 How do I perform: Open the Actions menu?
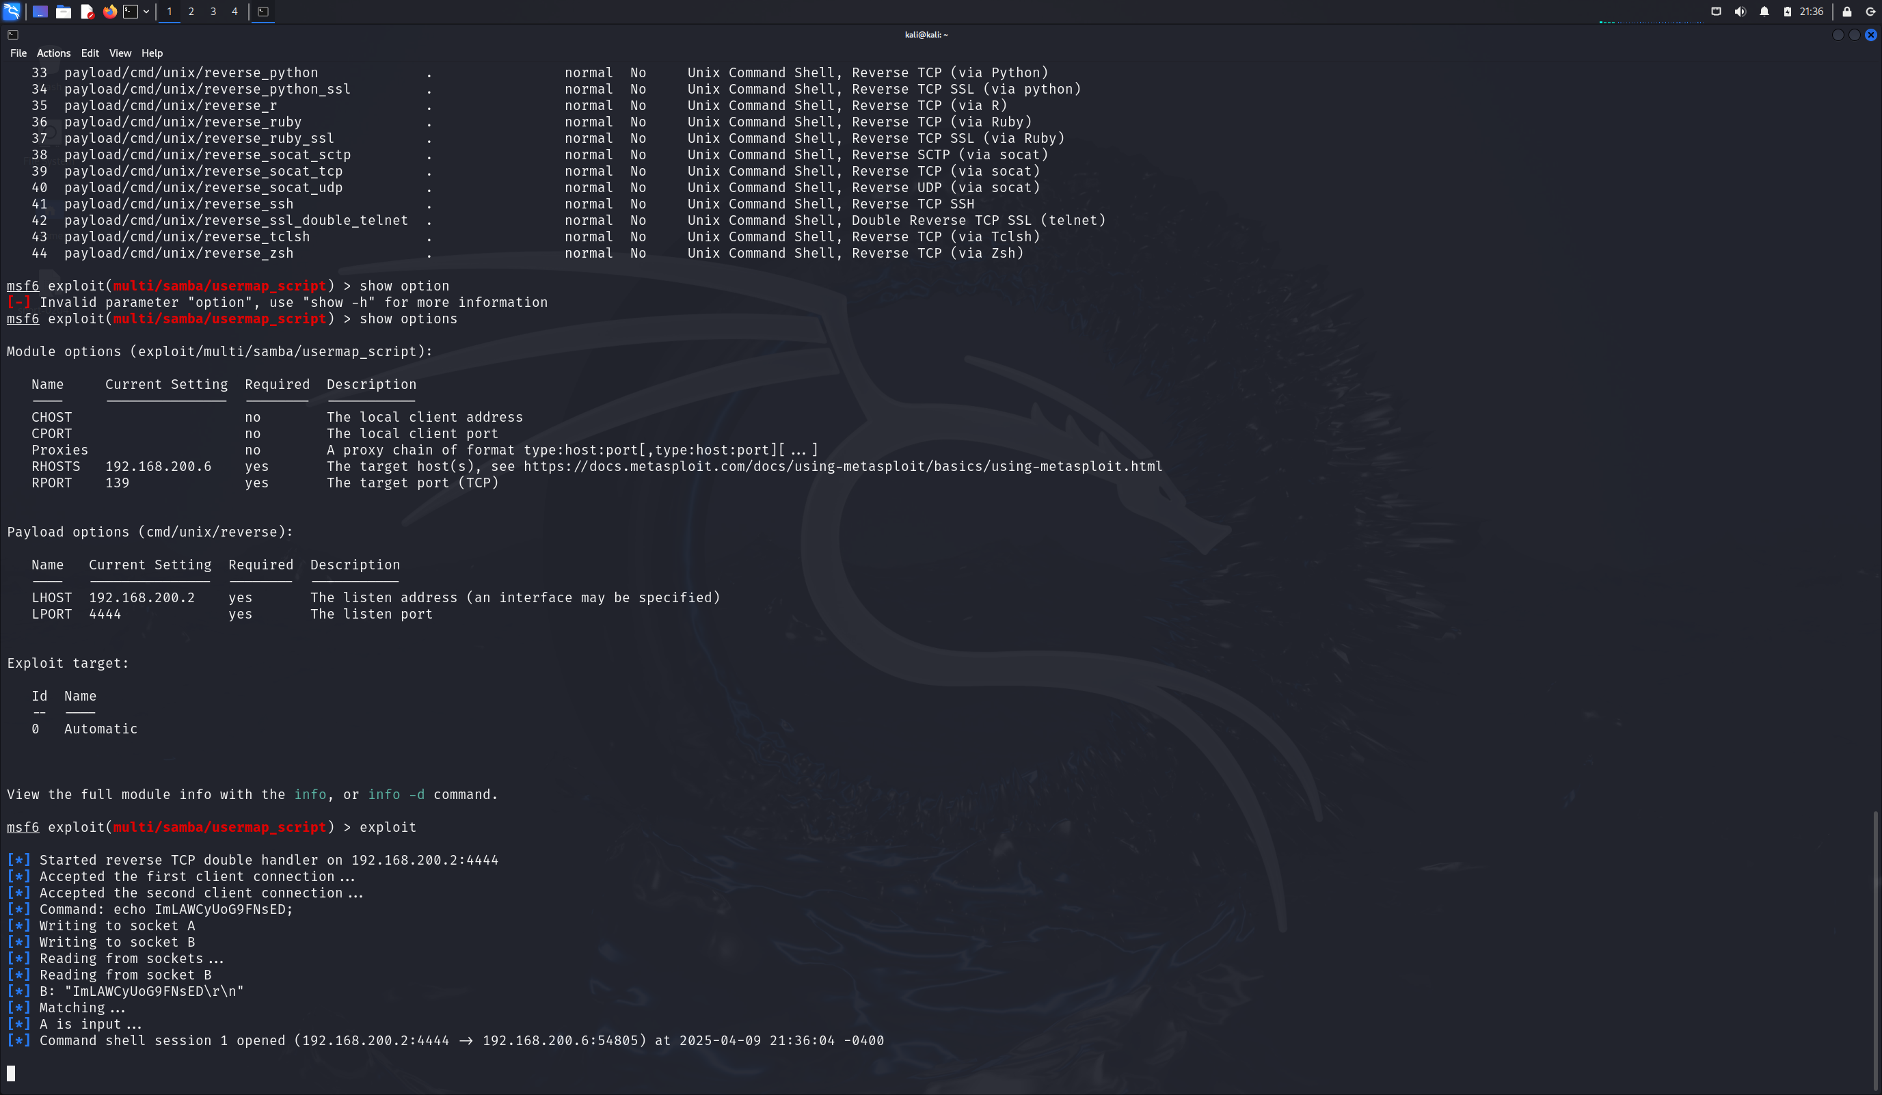53,53
